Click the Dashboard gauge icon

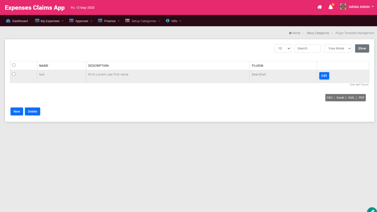click(8, 21)
